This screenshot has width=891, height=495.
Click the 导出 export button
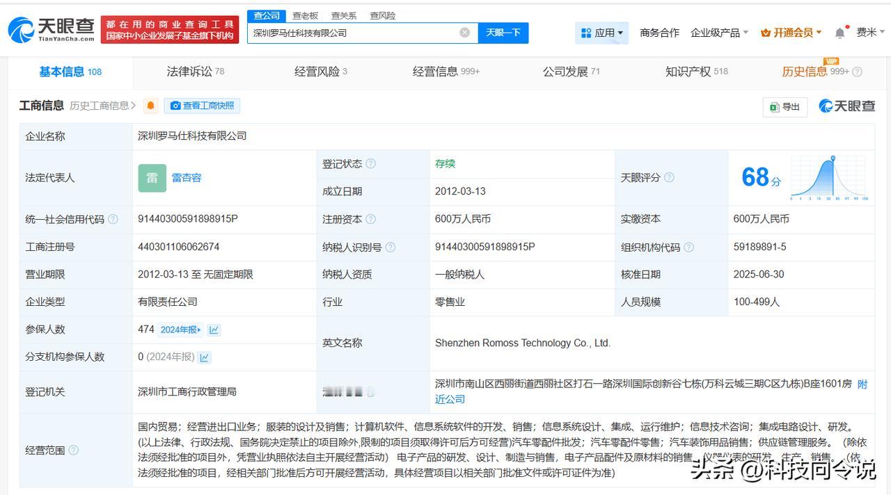[785, 106]
